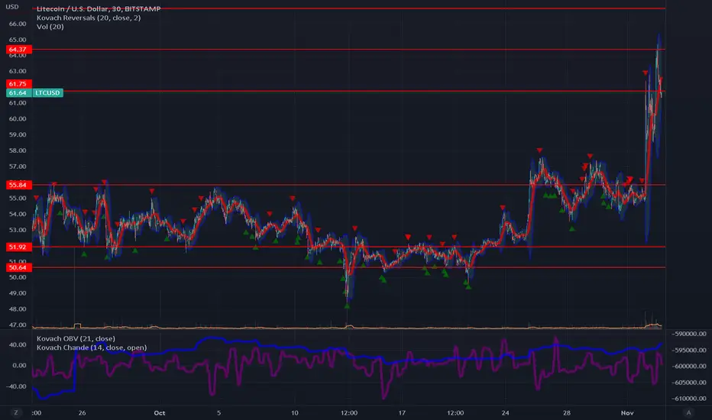The image size is (712, 420).
Task: Click the 63.00 price axis value
Action: click(x=18, y=71)
